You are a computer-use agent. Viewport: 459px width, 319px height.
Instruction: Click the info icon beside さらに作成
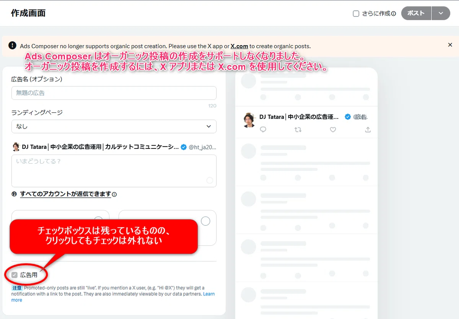394,14
